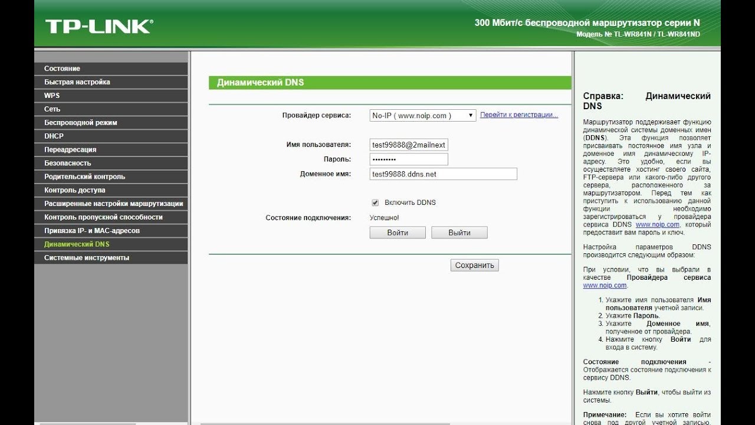Open the DHCP menu item
This screenshot has width=755, height=425.
point(111,136)
